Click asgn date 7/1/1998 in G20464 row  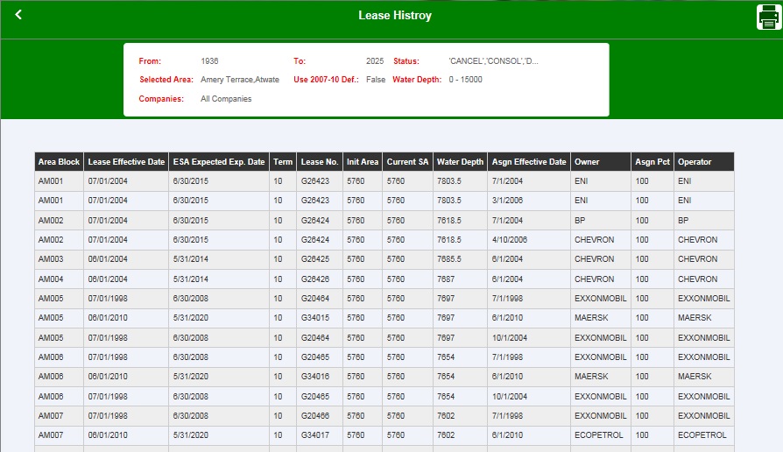[507, 299]
